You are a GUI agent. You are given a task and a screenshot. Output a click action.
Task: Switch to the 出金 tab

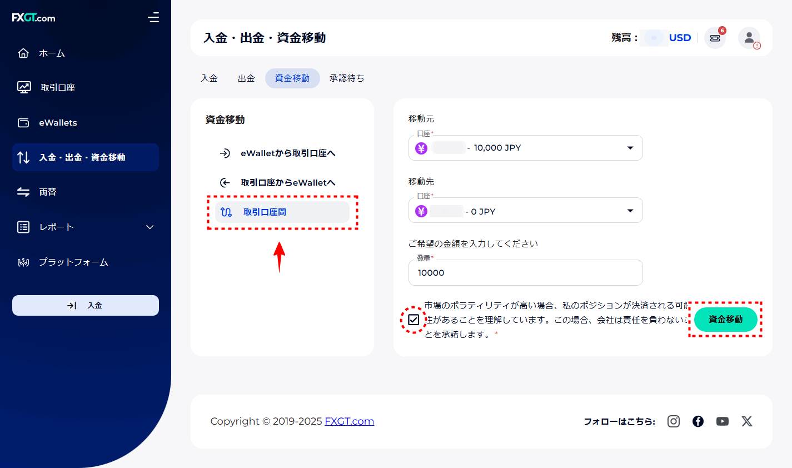(246, 78)
